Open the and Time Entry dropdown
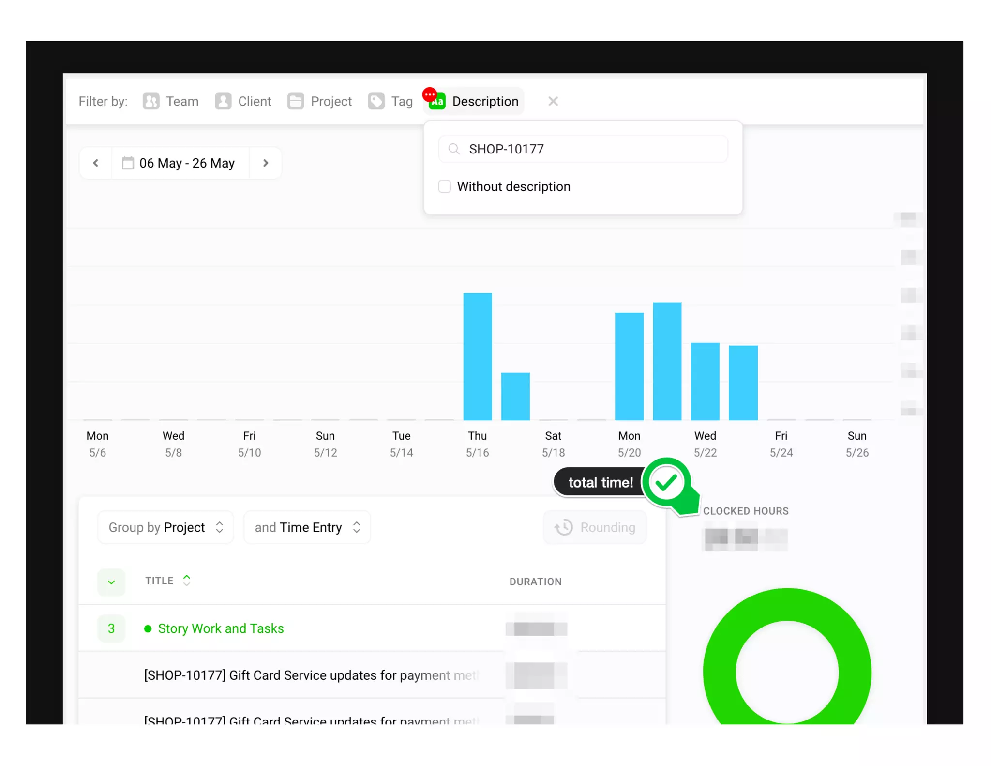991x766 pixels. point(307,527)
